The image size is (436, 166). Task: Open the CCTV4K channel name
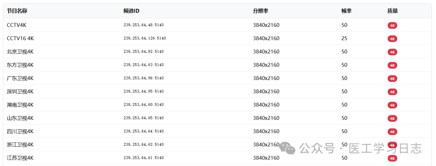[17, 25]
